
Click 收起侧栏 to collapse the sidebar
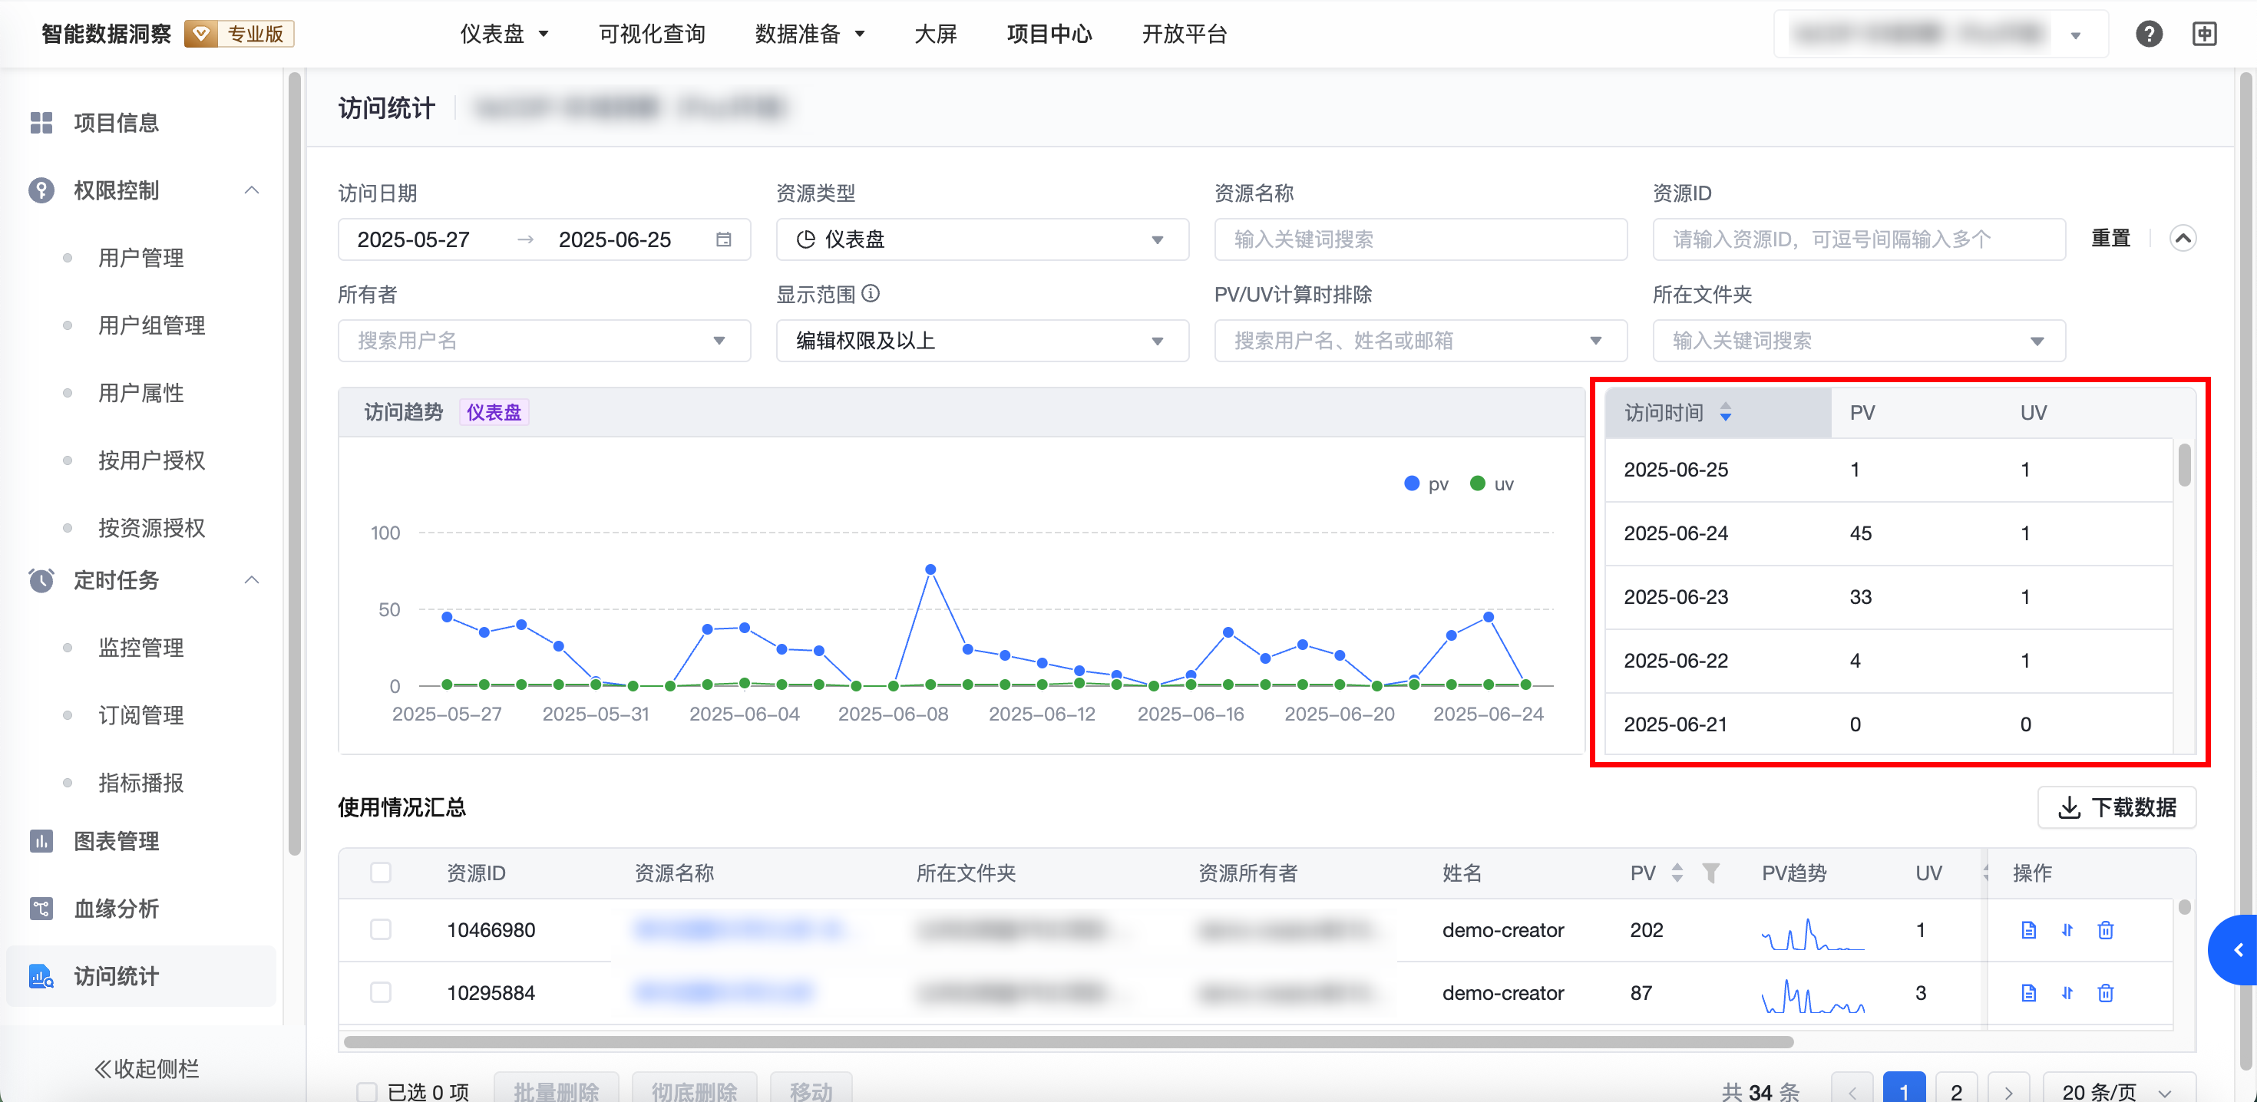click(x=147, y=1067)
